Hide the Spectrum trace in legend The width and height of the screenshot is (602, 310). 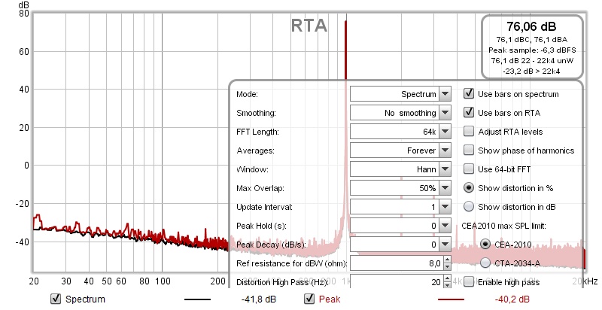55,299
